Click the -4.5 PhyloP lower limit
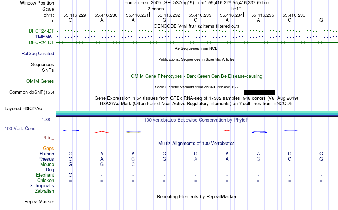The height and width of the screenshot is (210, 338). pyautogui.click(x=46, y=138)
